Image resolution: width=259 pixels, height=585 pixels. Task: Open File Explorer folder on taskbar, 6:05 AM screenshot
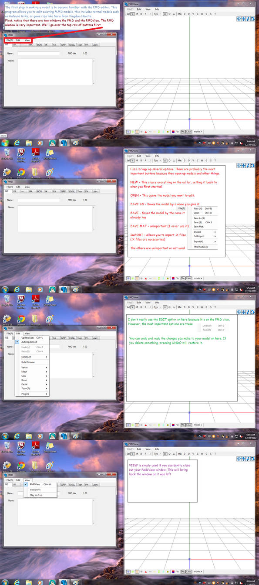coord(28,436)
